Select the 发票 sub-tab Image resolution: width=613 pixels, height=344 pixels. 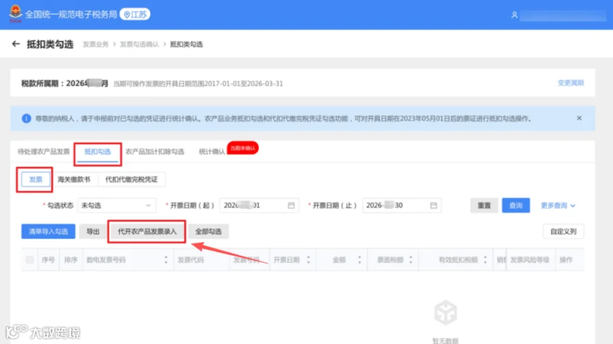(x=35, y=179)
